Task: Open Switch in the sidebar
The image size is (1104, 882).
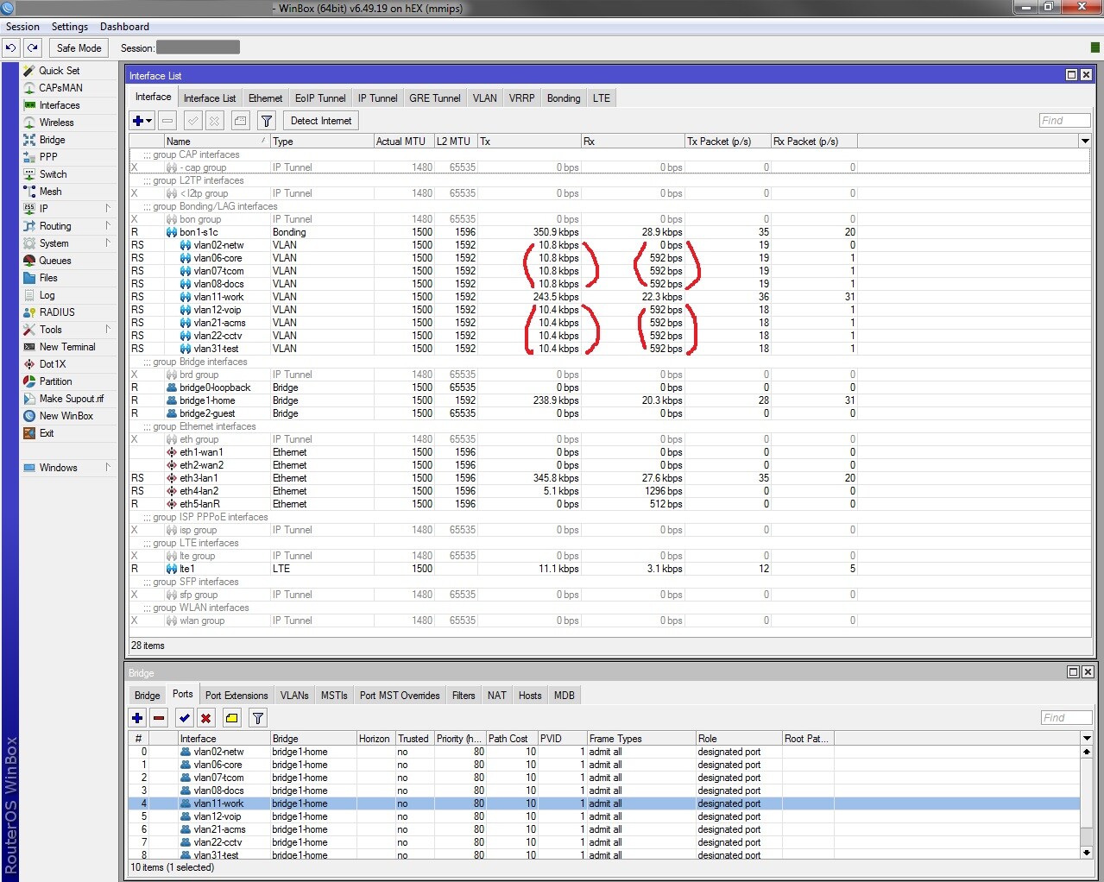Action: (53, 174)
